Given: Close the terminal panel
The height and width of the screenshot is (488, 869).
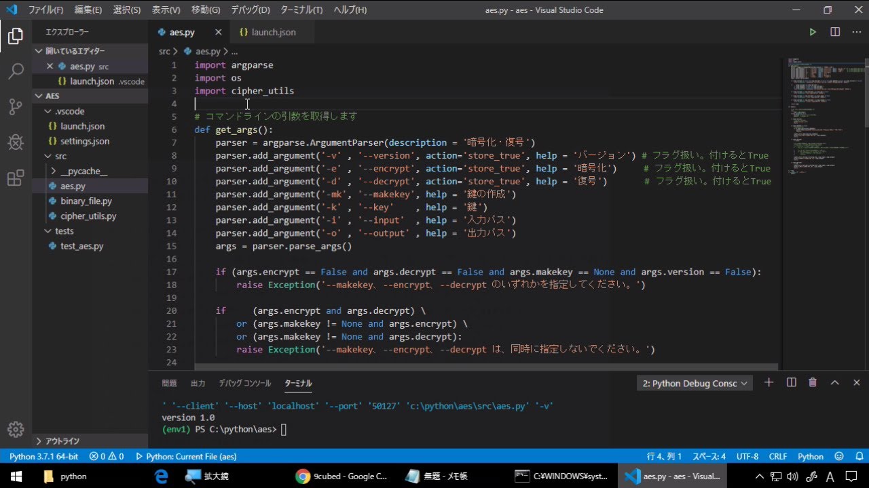Looking at the screenshot, I should [x=856, y=383].
